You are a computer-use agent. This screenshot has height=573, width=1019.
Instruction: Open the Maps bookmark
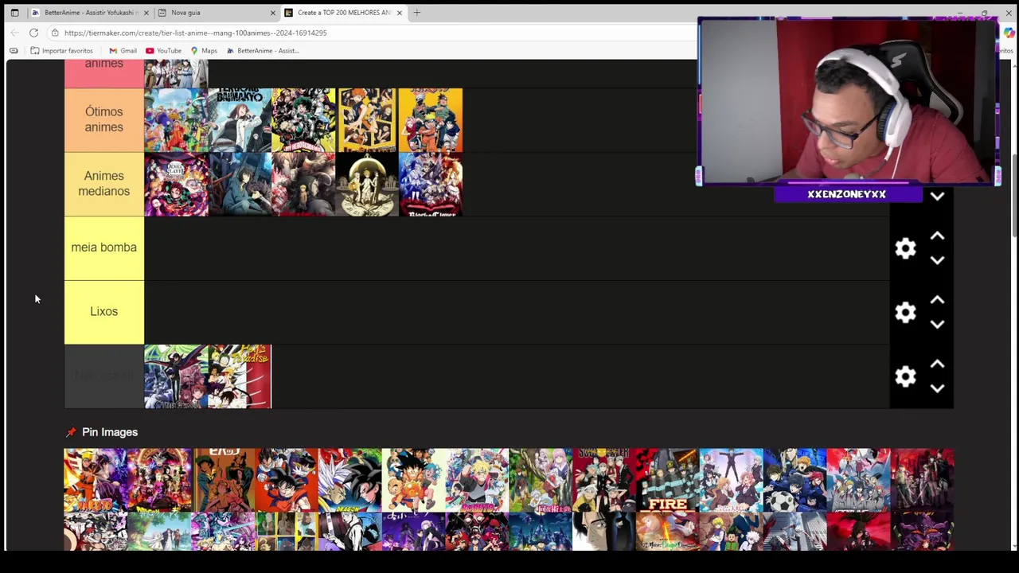(x=204, y=51)
